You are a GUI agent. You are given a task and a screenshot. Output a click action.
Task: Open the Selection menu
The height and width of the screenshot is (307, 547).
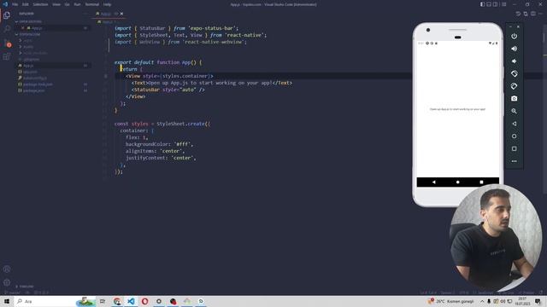[x=40, y=4]
